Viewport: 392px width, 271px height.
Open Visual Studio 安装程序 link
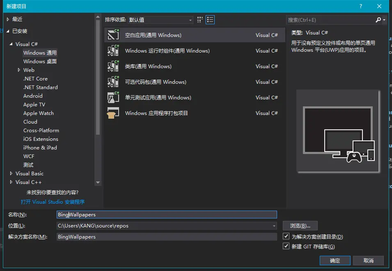click(x=53, y=202)
